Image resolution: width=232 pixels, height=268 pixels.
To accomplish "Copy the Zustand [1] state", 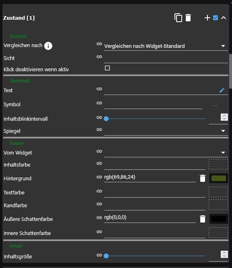I will tap(178, 18).
